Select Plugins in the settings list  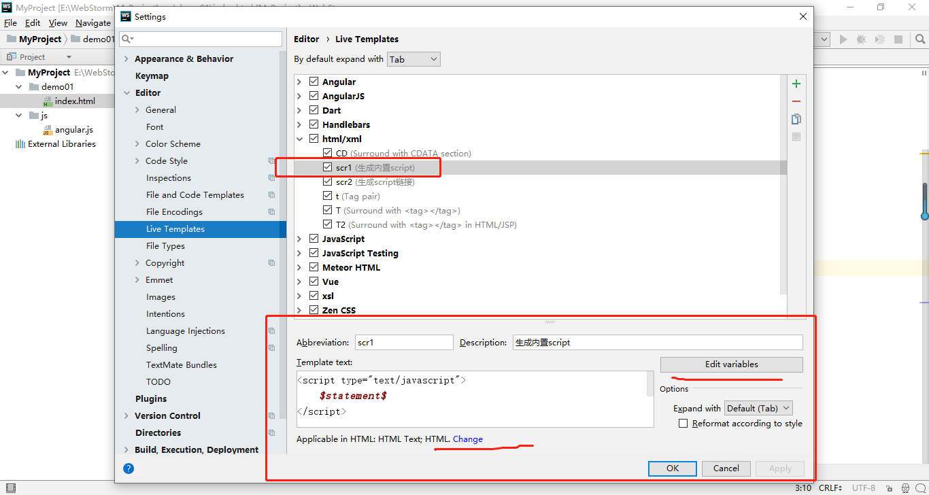(151, 399)
